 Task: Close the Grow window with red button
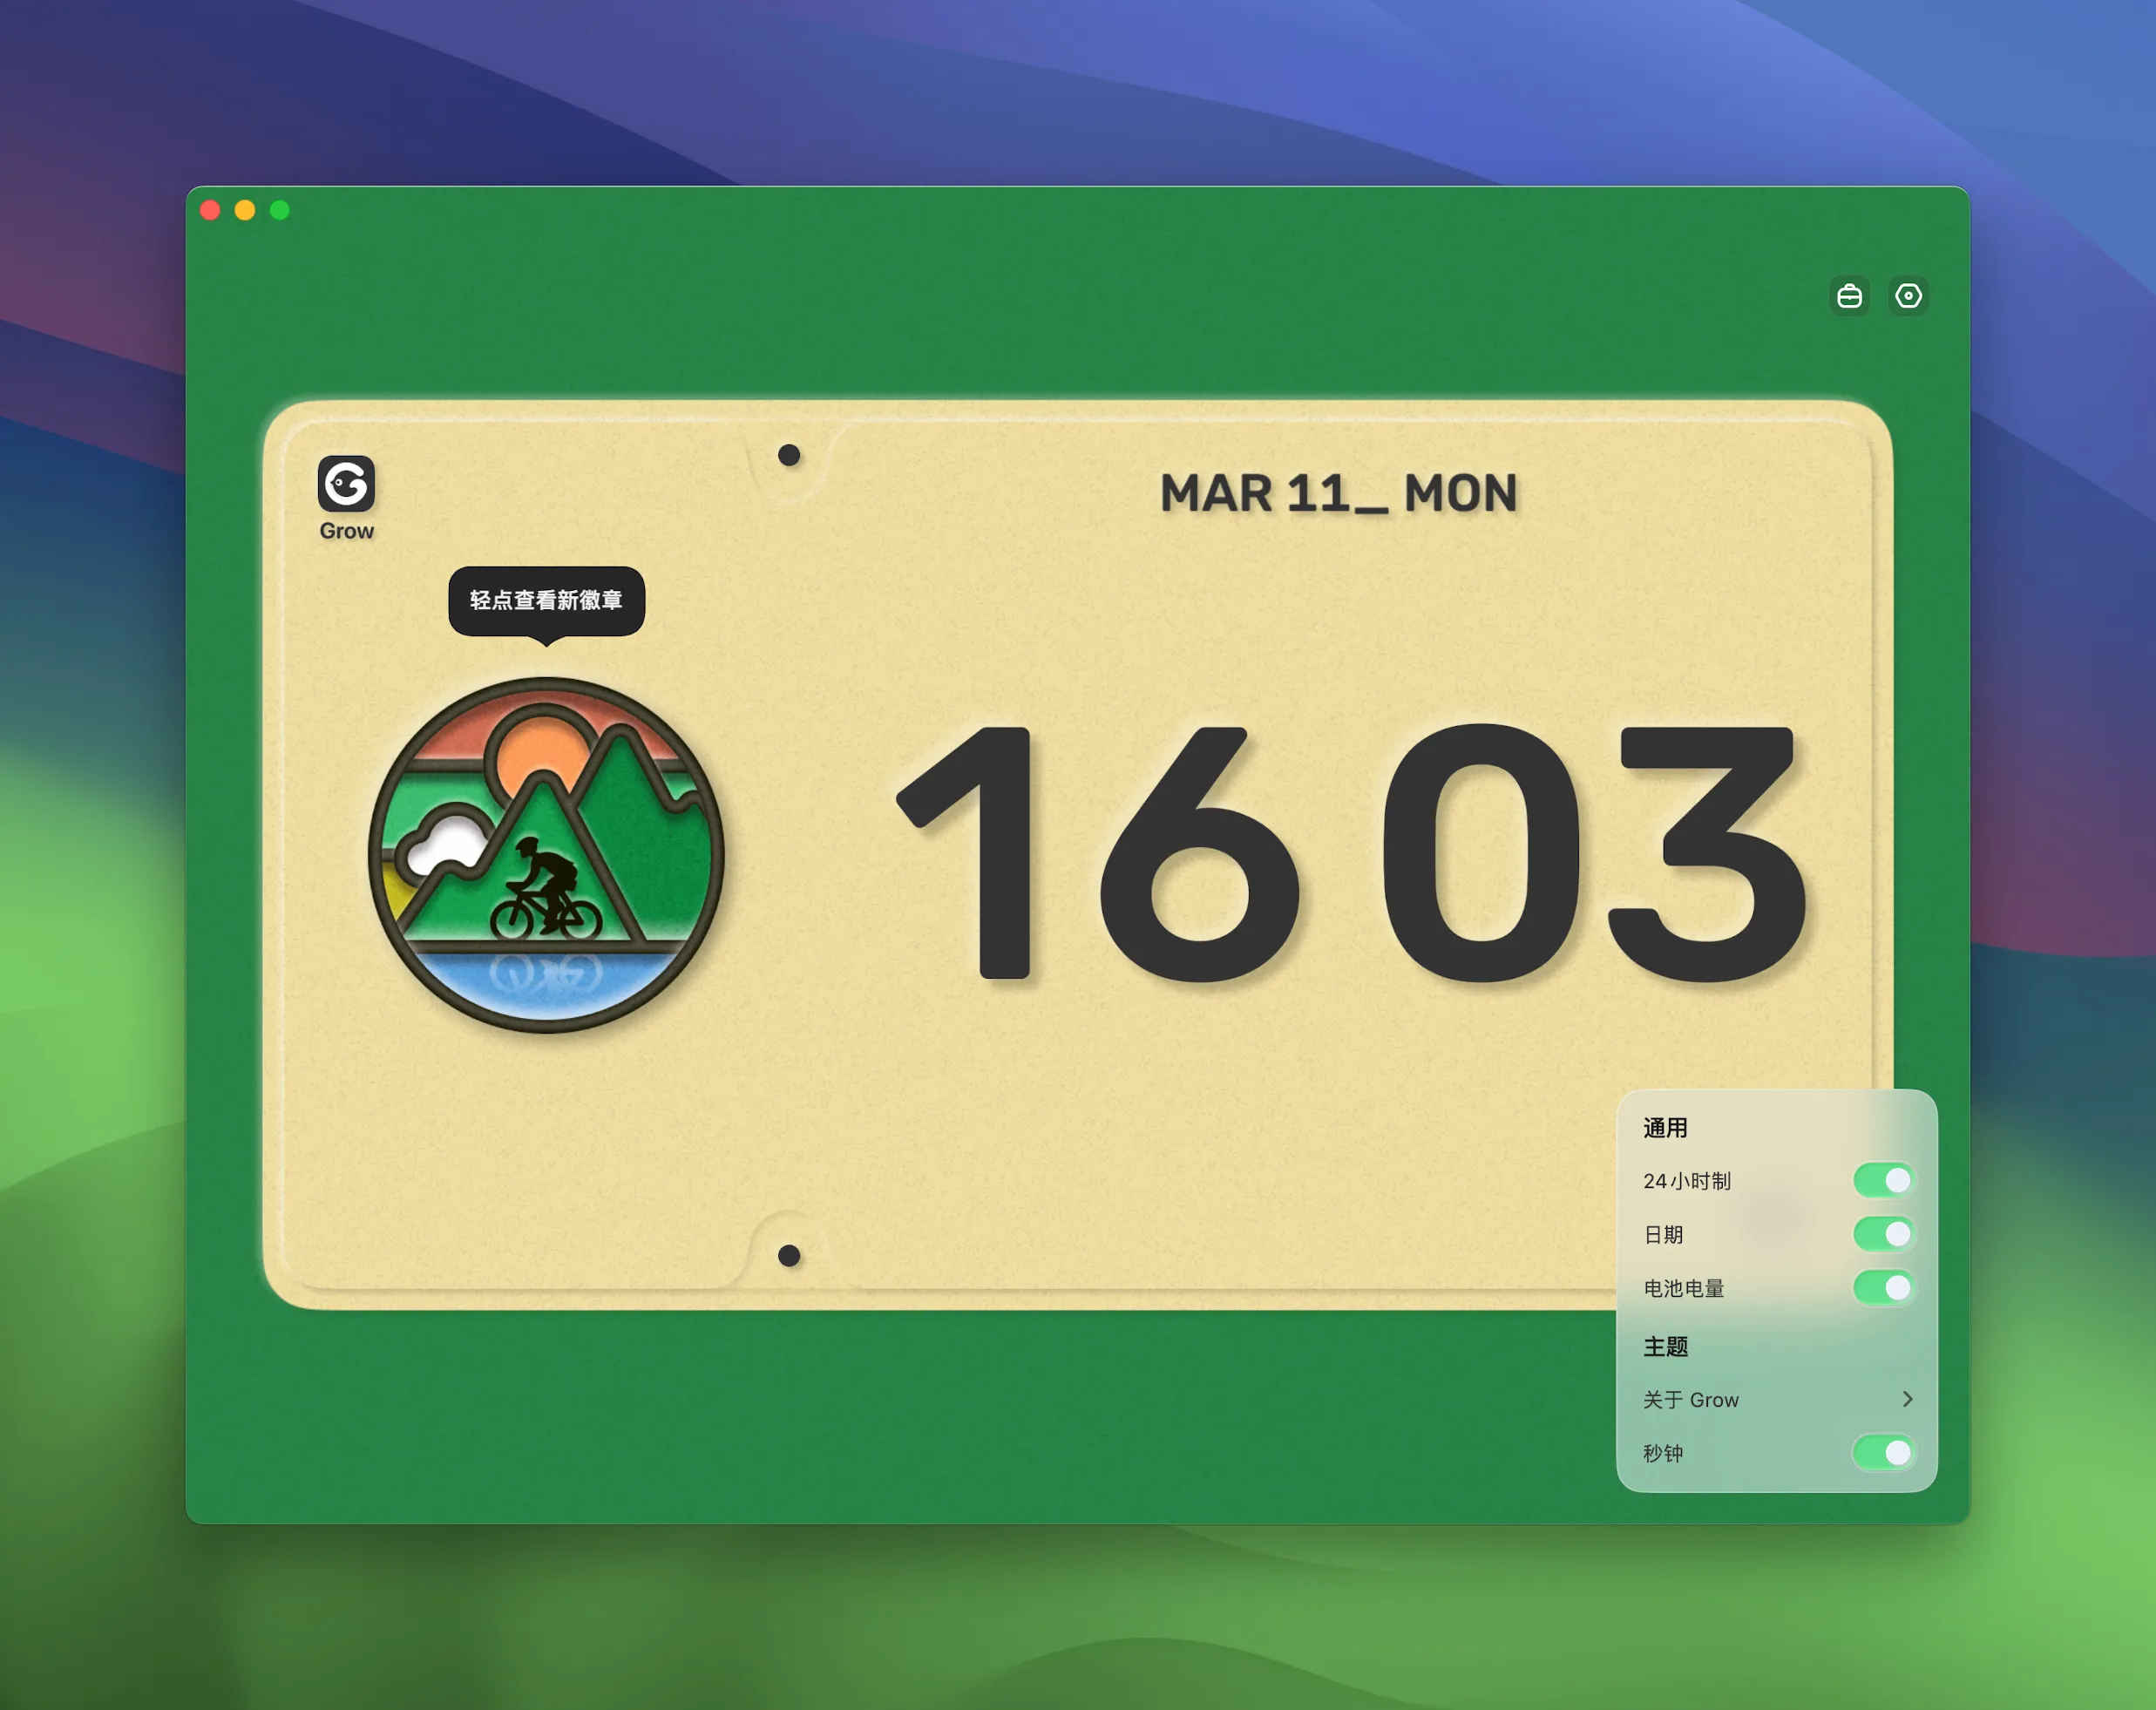click(x=210, y=210)
